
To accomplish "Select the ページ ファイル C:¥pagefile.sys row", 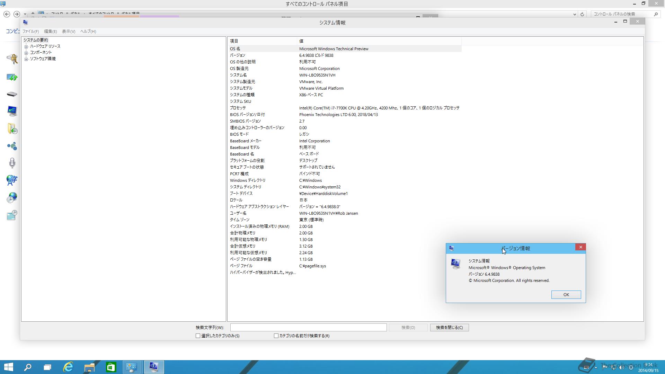I will tap(345, 266).
